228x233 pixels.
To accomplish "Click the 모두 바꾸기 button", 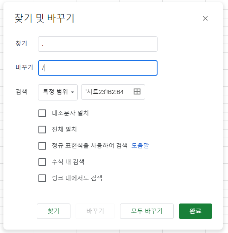I will tap(146, 211).
